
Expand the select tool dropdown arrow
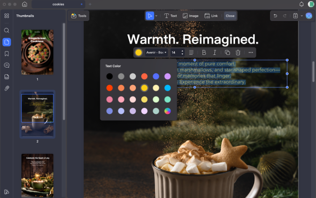point(157,16)
